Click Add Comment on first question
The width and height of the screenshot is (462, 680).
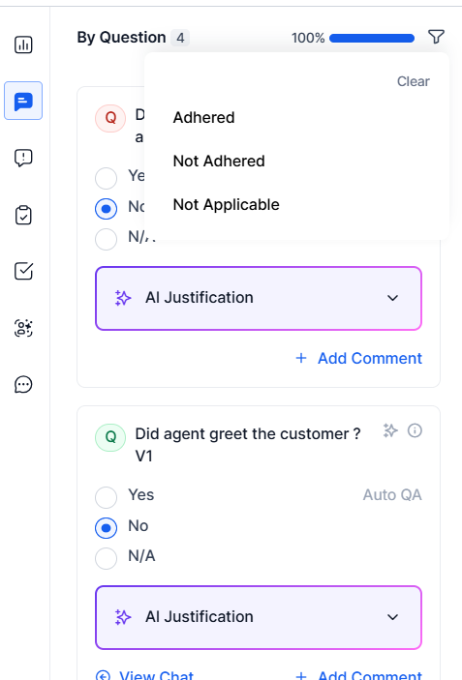(x=358, y=358)
